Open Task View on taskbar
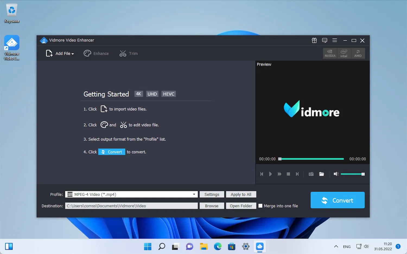Screen dimensions: 407x254 click(176, 246)
